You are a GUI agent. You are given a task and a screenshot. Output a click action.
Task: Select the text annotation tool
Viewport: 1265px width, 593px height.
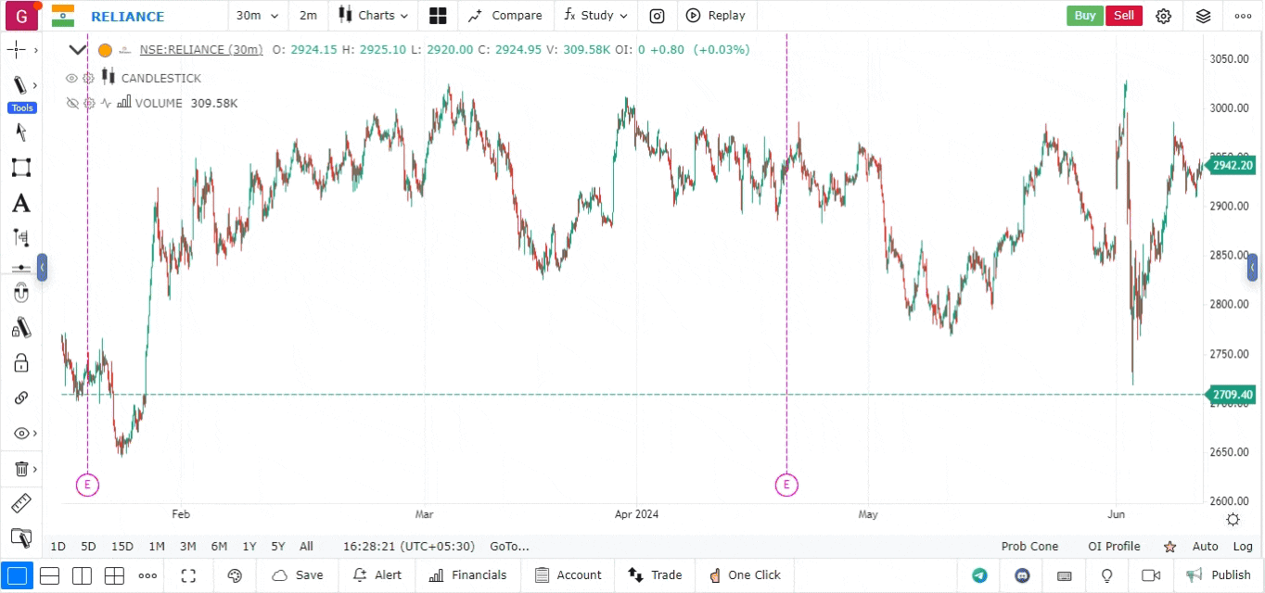[20, 204]
